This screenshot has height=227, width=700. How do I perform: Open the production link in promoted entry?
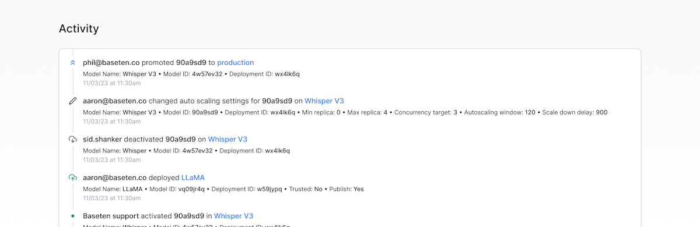coord(236,62)
